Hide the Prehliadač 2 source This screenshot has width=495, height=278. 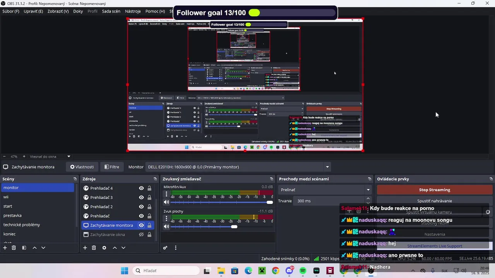[x=141, y=207]
